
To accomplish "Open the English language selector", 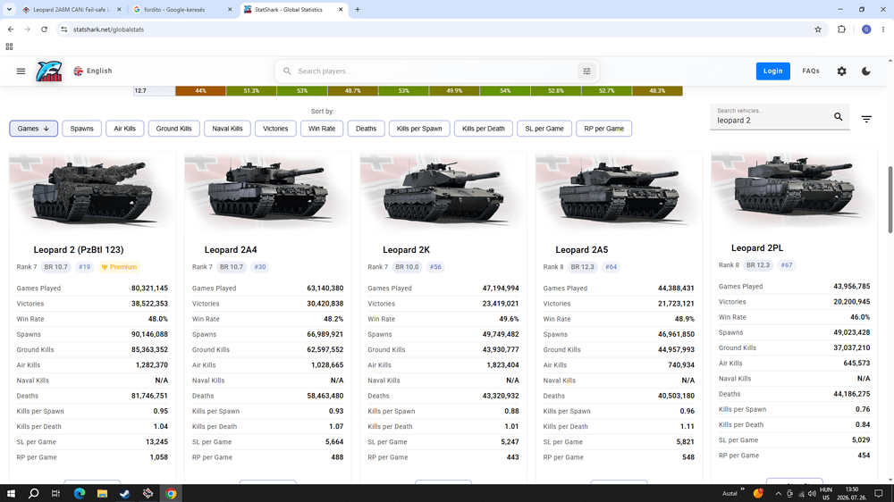I will click(93, 71).
